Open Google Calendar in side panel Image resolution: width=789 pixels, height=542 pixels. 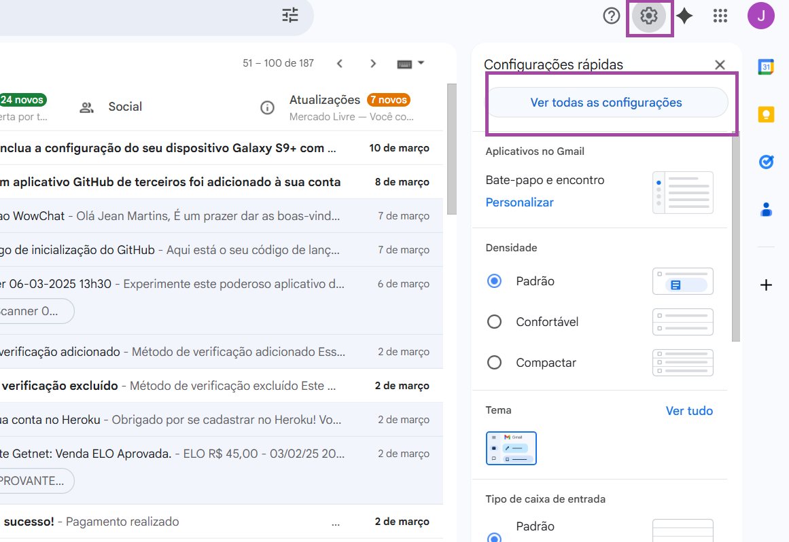(766, 67)
